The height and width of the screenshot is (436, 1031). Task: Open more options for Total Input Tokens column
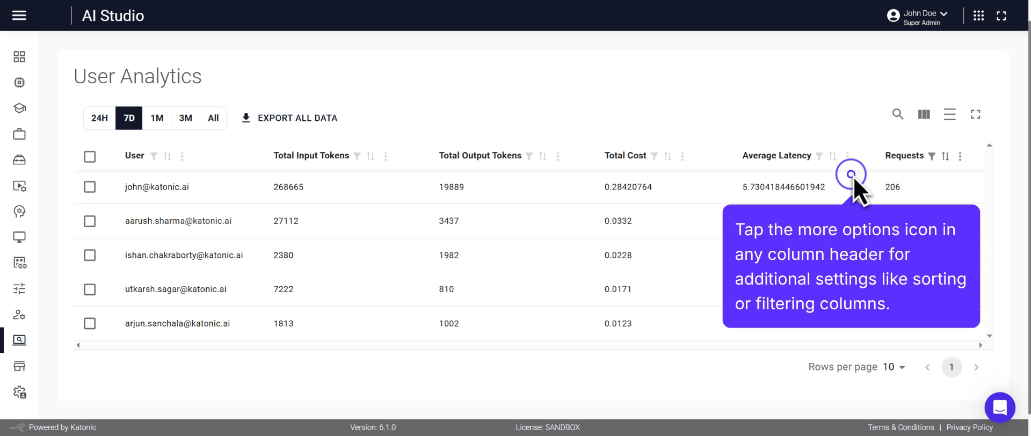pos(386,156)
